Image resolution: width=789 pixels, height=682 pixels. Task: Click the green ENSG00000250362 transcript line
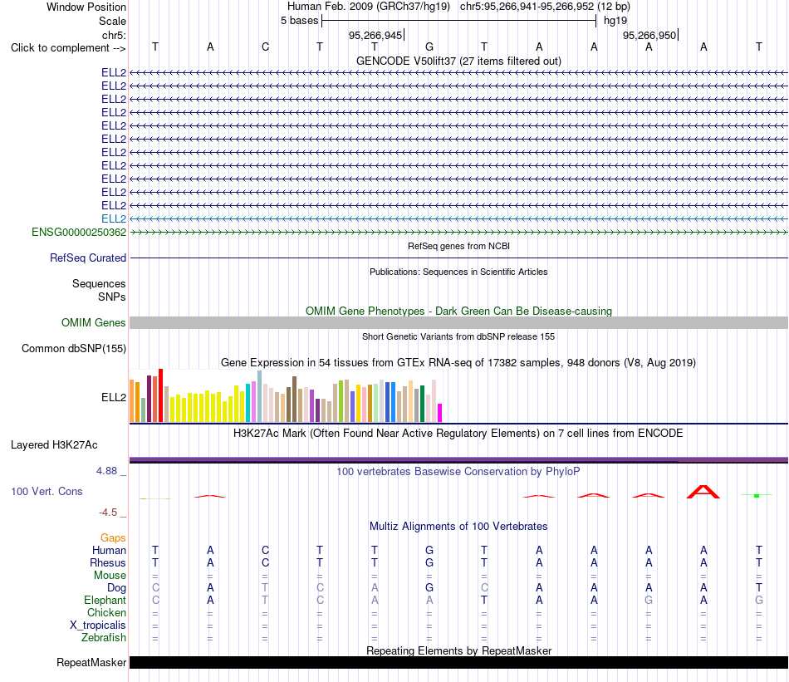tap(458, 232)
